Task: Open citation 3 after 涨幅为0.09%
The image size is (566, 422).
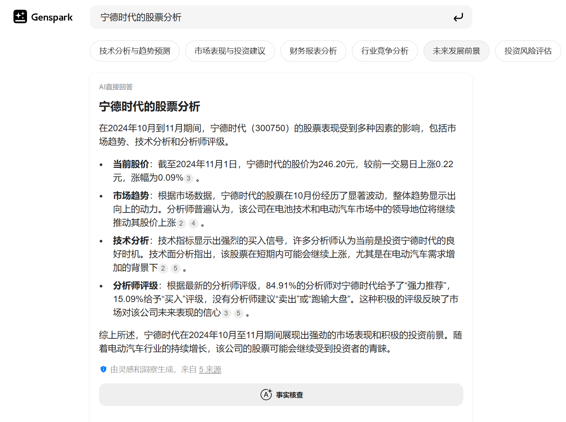Action: point(189,178)
